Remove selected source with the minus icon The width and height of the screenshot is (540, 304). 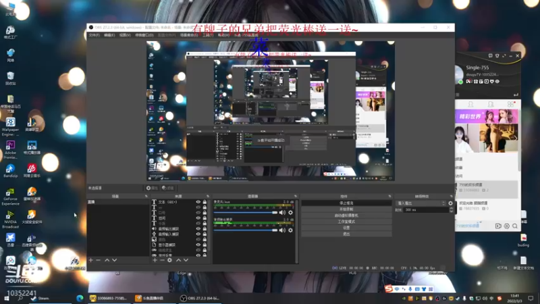162,260
